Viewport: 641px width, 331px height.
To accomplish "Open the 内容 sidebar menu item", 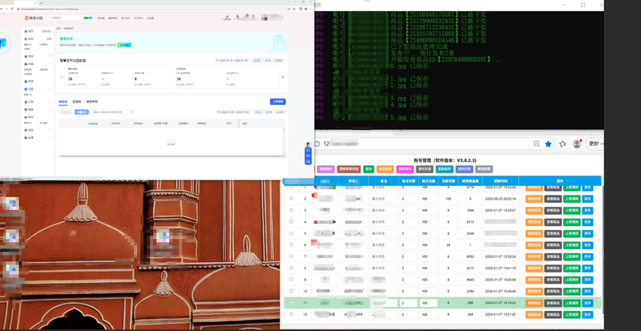I will [30, 89].
